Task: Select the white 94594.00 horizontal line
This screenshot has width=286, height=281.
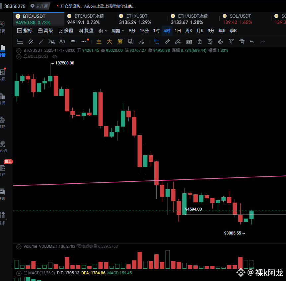Action: click(235, 215)
